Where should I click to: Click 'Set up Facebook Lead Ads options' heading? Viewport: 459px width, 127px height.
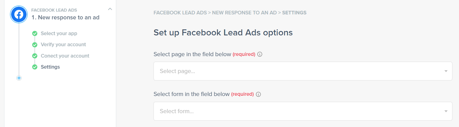tap(223, 33)
